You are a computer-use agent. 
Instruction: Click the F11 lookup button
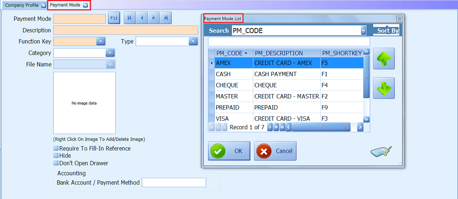tap(114, 18)
